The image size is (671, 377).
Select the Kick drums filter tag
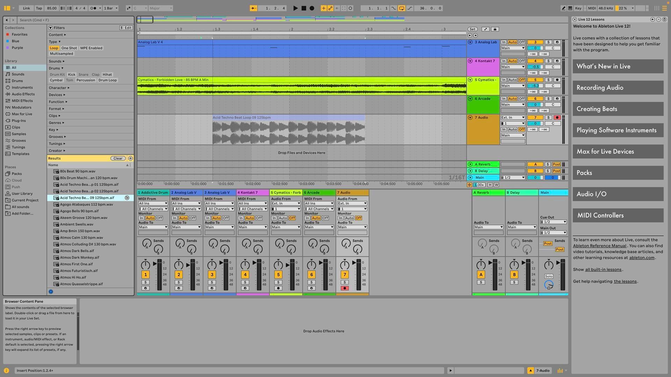click(71, 74)
